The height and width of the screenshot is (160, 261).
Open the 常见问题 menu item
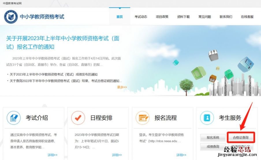coord(205,17)
